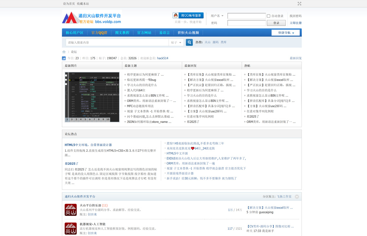Screen dimensions: 367x236
Task: Open hot topic HTML5中文环境，自带界面设计器
Action: point(88,145)
